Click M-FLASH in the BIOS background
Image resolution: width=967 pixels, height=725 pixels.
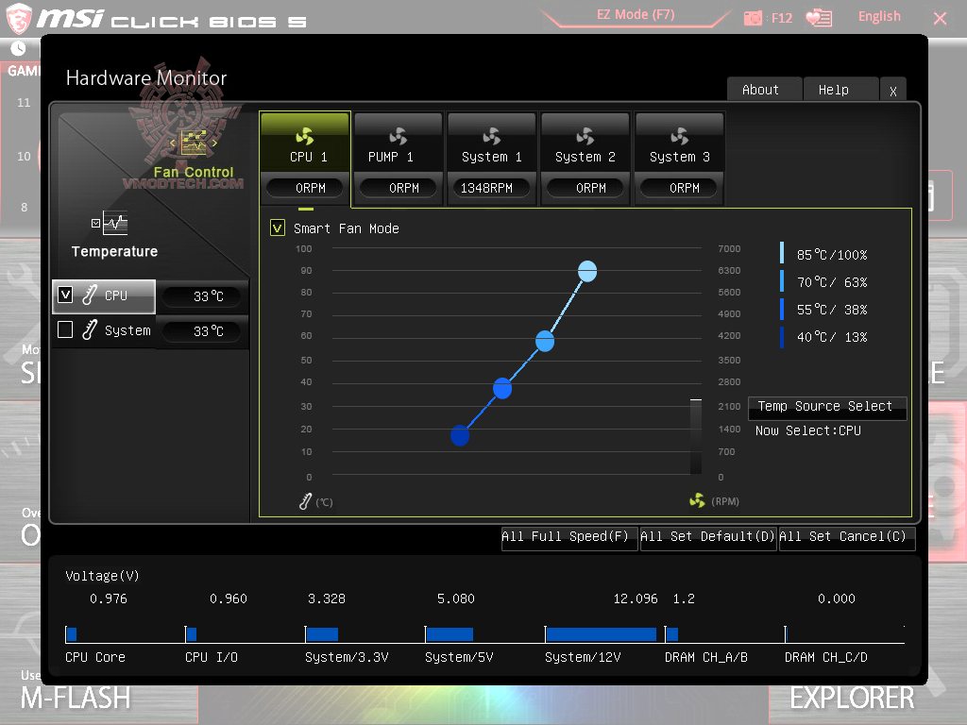[x=76, y=698]
